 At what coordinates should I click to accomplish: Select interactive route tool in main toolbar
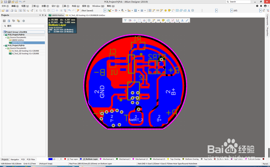coord(154,11)
